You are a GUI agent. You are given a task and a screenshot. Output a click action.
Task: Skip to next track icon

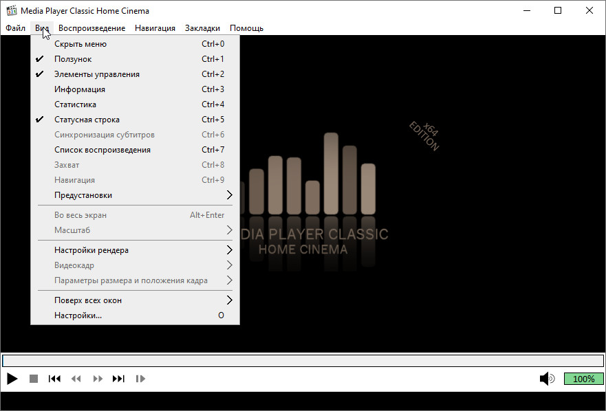tap(118, 379)
